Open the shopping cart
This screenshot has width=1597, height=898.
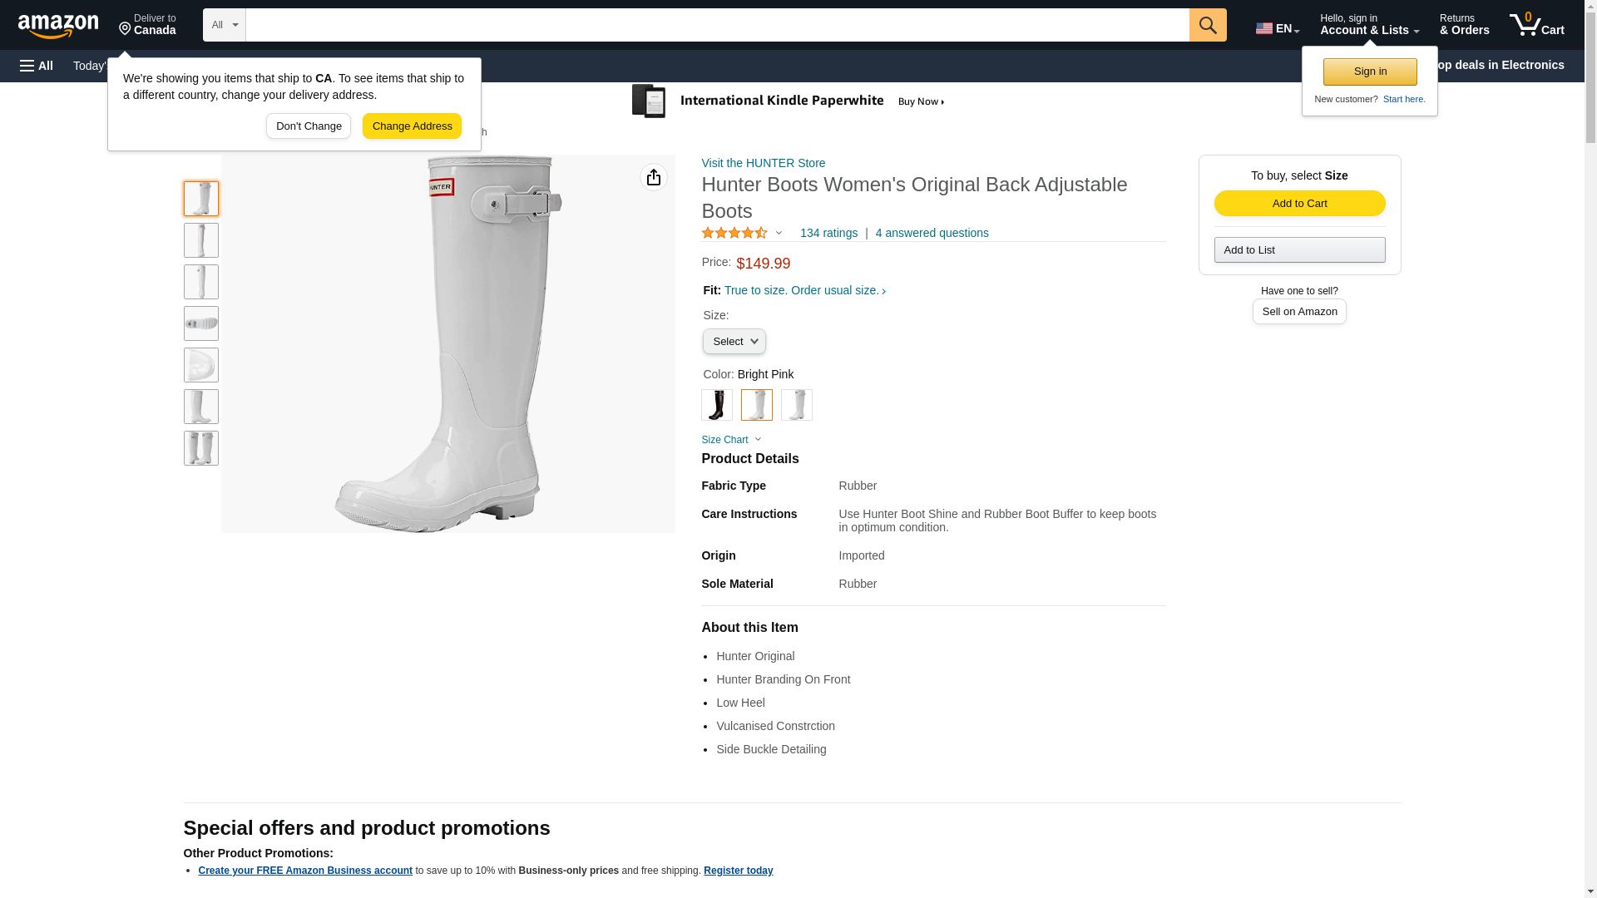point(1536,25)
